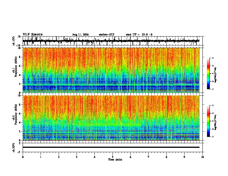Click time axis tick label "3"
This screenshot has width=228, height=176.
tap(77, 157)
